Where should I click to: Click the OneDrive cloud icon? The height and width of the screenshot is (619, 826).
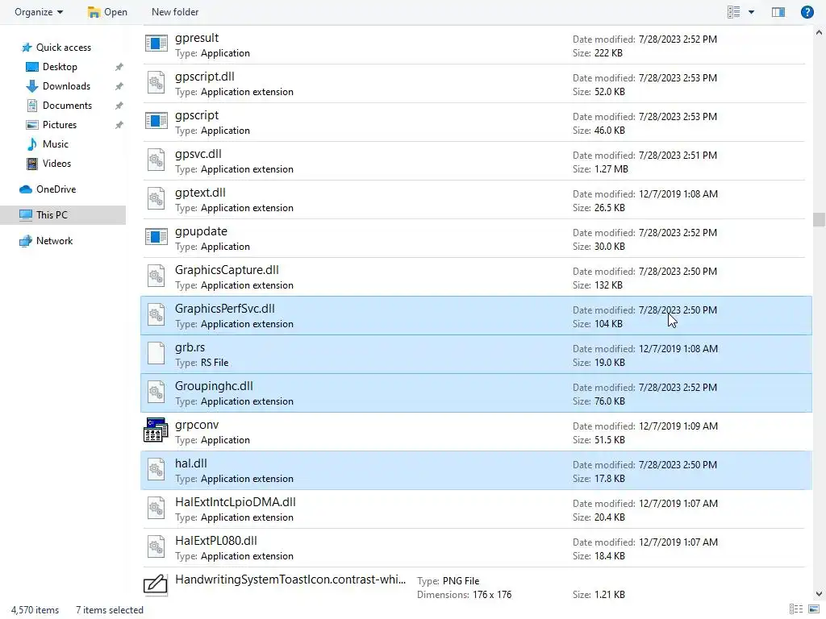tap(26, 189)
